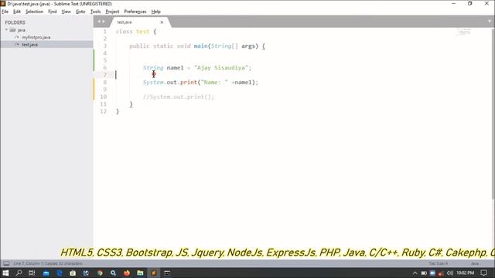Change Tab Size 4 in status bar
Viewport: 495px width, 278px height.
pyautogui.click(x=438, y=263)
